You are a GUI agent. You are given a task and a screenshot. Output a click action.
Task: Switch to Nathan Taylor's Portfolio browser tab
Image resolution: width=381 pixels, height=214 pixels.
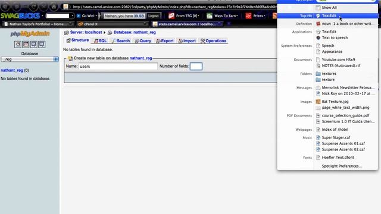point(38,24)
